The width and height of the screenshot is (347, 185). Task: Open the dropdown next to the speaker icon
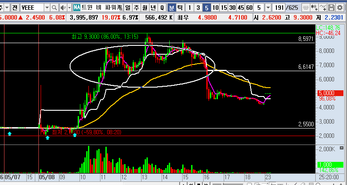click(x=70, y=8)
